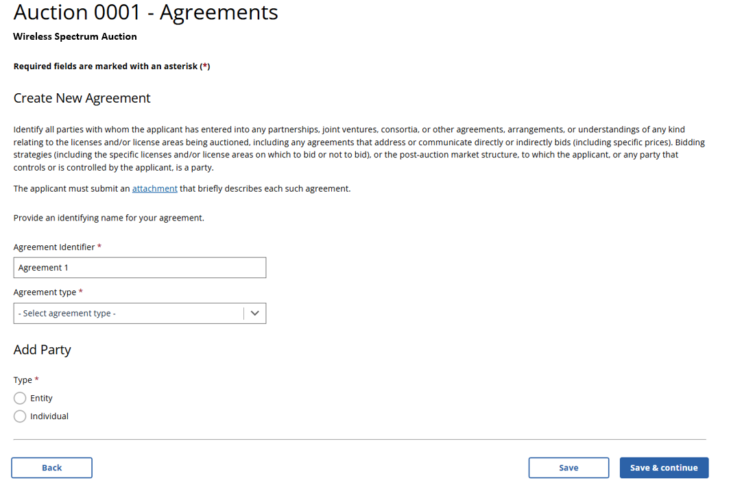Click the Auction 0001 - Agreements heading
Screen dimensions: 731x487
coord(145,12)
